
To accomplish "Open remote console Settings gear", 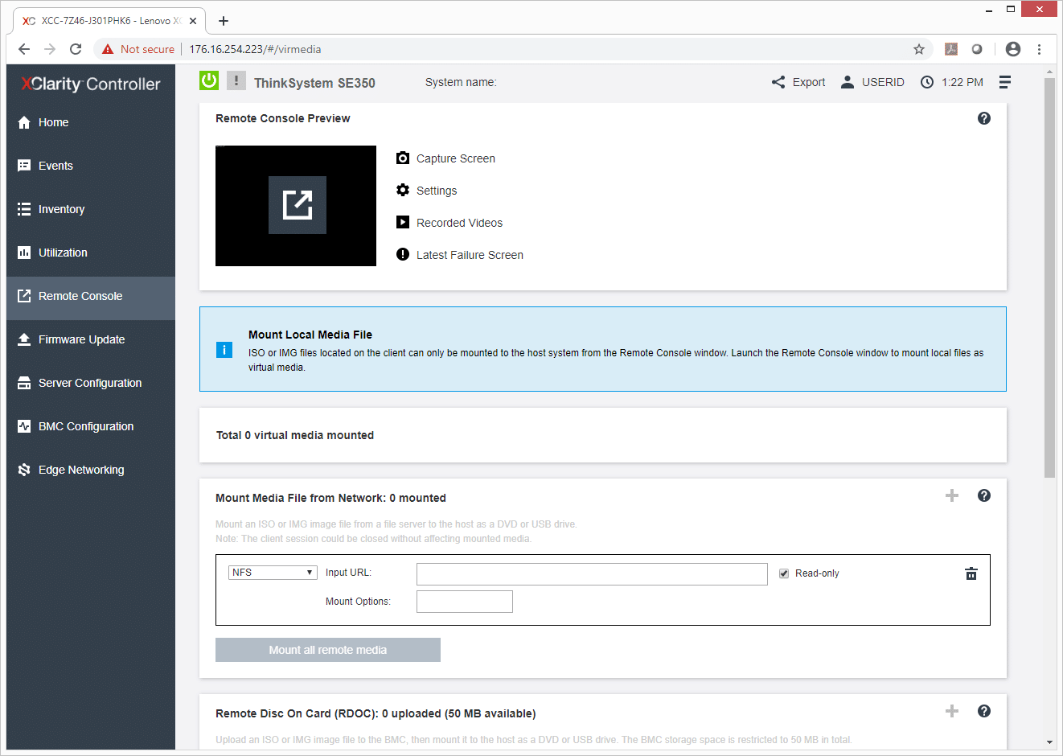I will pyautogui.click(x=403, y=191).
